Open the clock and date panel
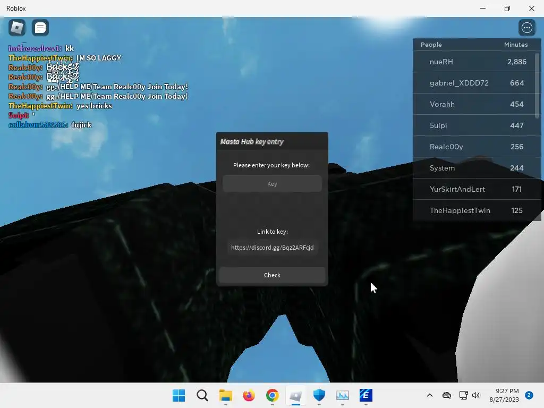544x408 pixels. pos(504,395)
